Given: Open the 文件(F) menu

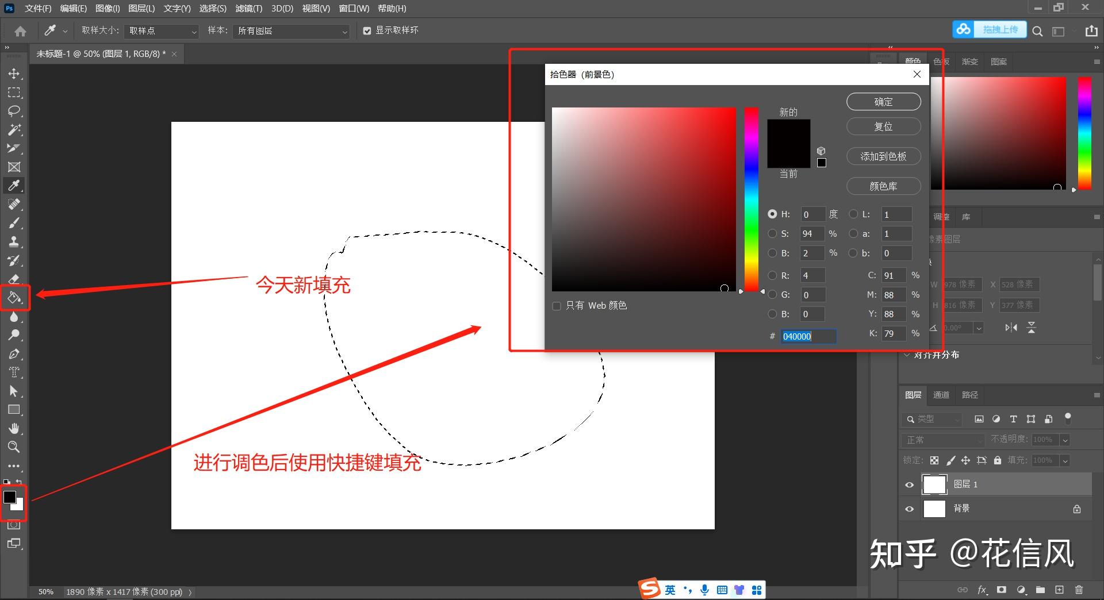Looking at the screenshot, I should tap(38, 8).
